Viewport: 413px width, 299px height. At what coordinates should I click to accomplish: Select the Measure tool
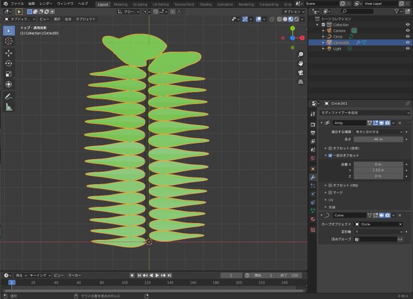(9, 107)
